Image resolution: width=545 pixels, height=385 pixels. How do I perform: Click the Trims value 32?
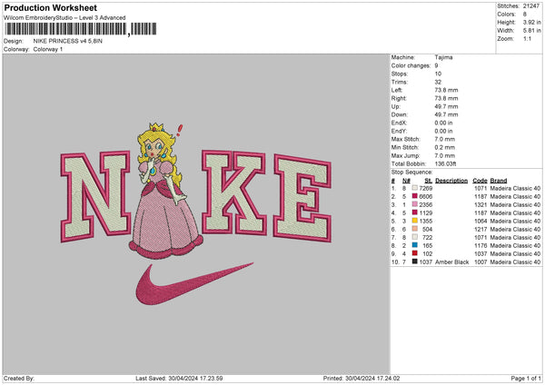(438, 82)
